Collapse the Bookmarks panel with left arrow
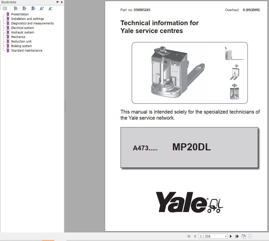Screen dimensions: 269x241 [x=62, y=2]
